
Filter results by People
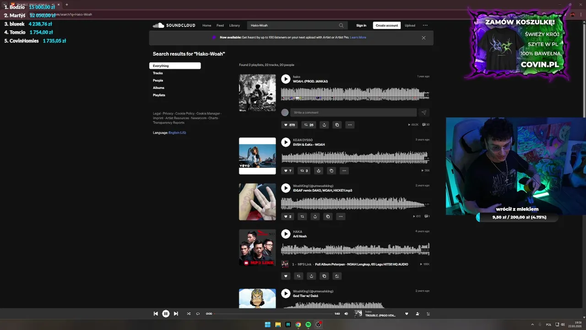tap(158, 80)
